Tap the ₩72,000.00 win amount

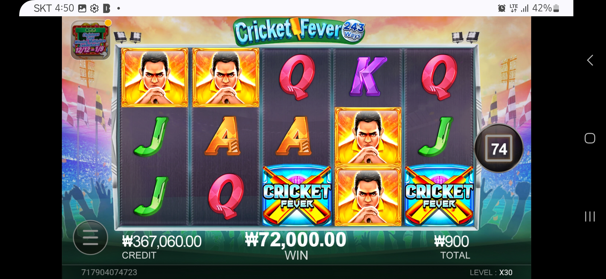(295, 239)
